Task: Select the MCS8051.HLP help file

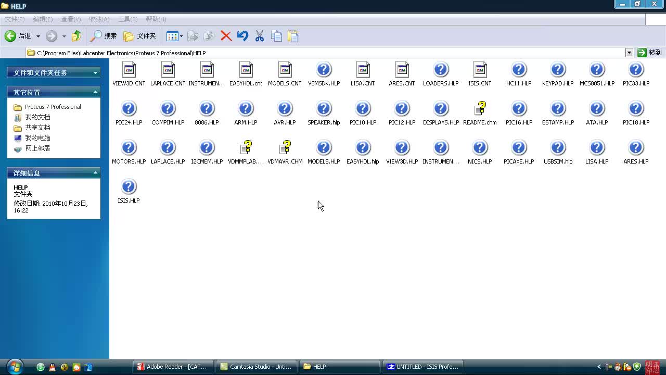Action: coord(597,70)
